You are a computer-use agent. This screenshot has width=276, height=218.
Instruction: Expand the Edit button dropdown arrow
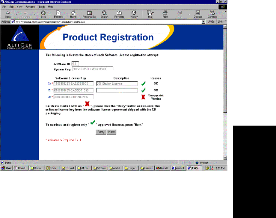tap(189, 14)
